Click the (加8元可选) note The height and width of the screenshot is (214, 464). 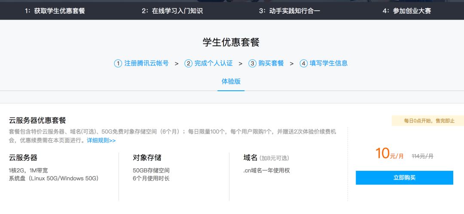click(x=274, y=158)
